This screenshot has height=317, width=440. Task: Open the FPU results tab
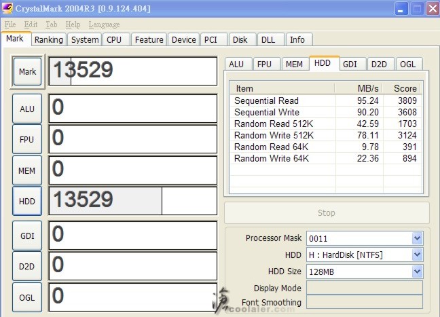(x=267, y=64)
